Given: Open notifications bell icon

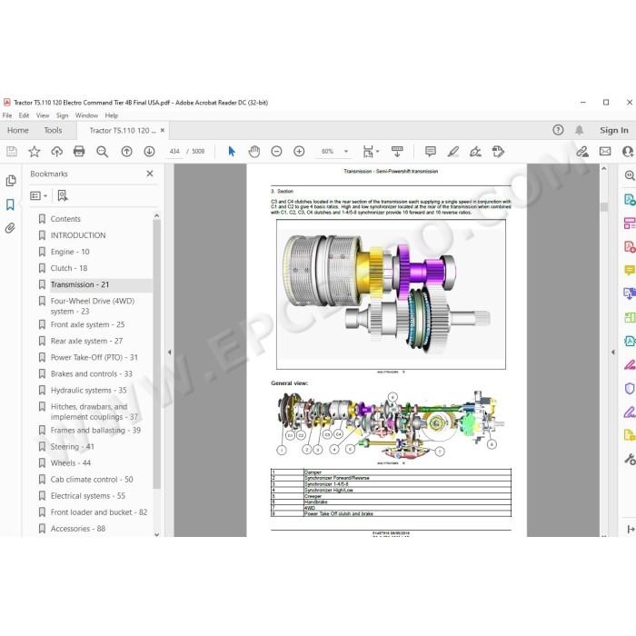Looking at the screenshot, I should click(x=580, y=130).
